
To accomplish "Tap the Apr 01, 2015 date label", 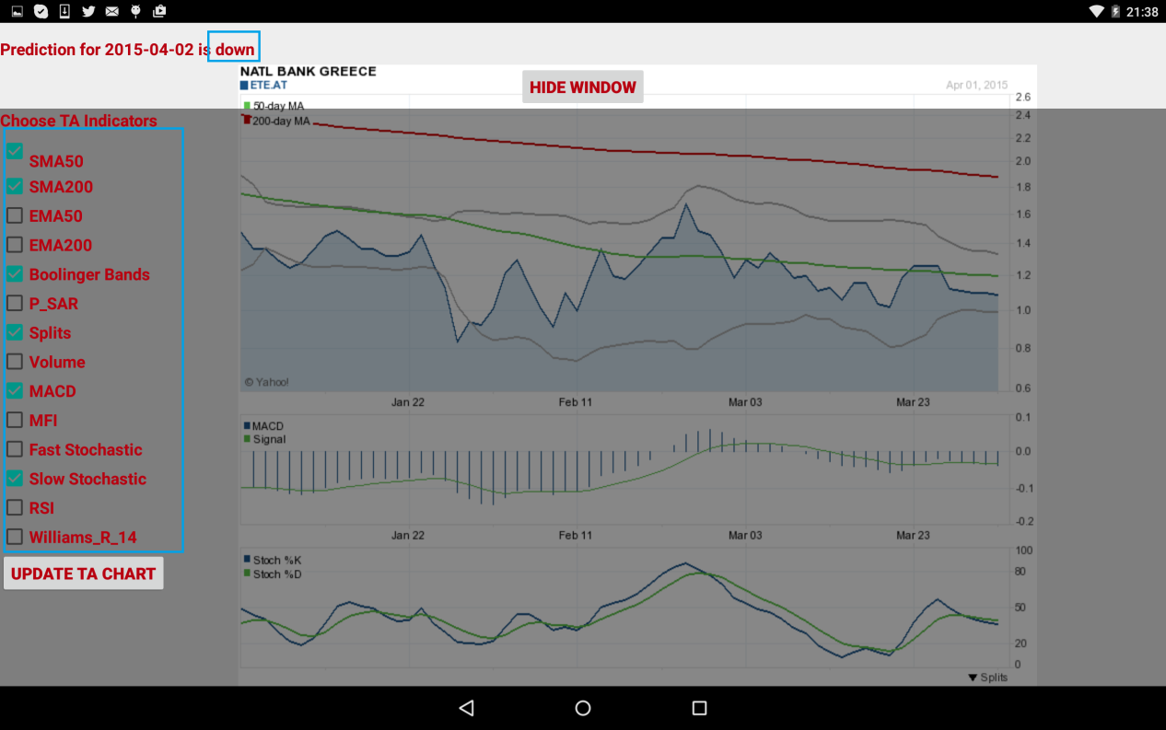I will point(977,85).
